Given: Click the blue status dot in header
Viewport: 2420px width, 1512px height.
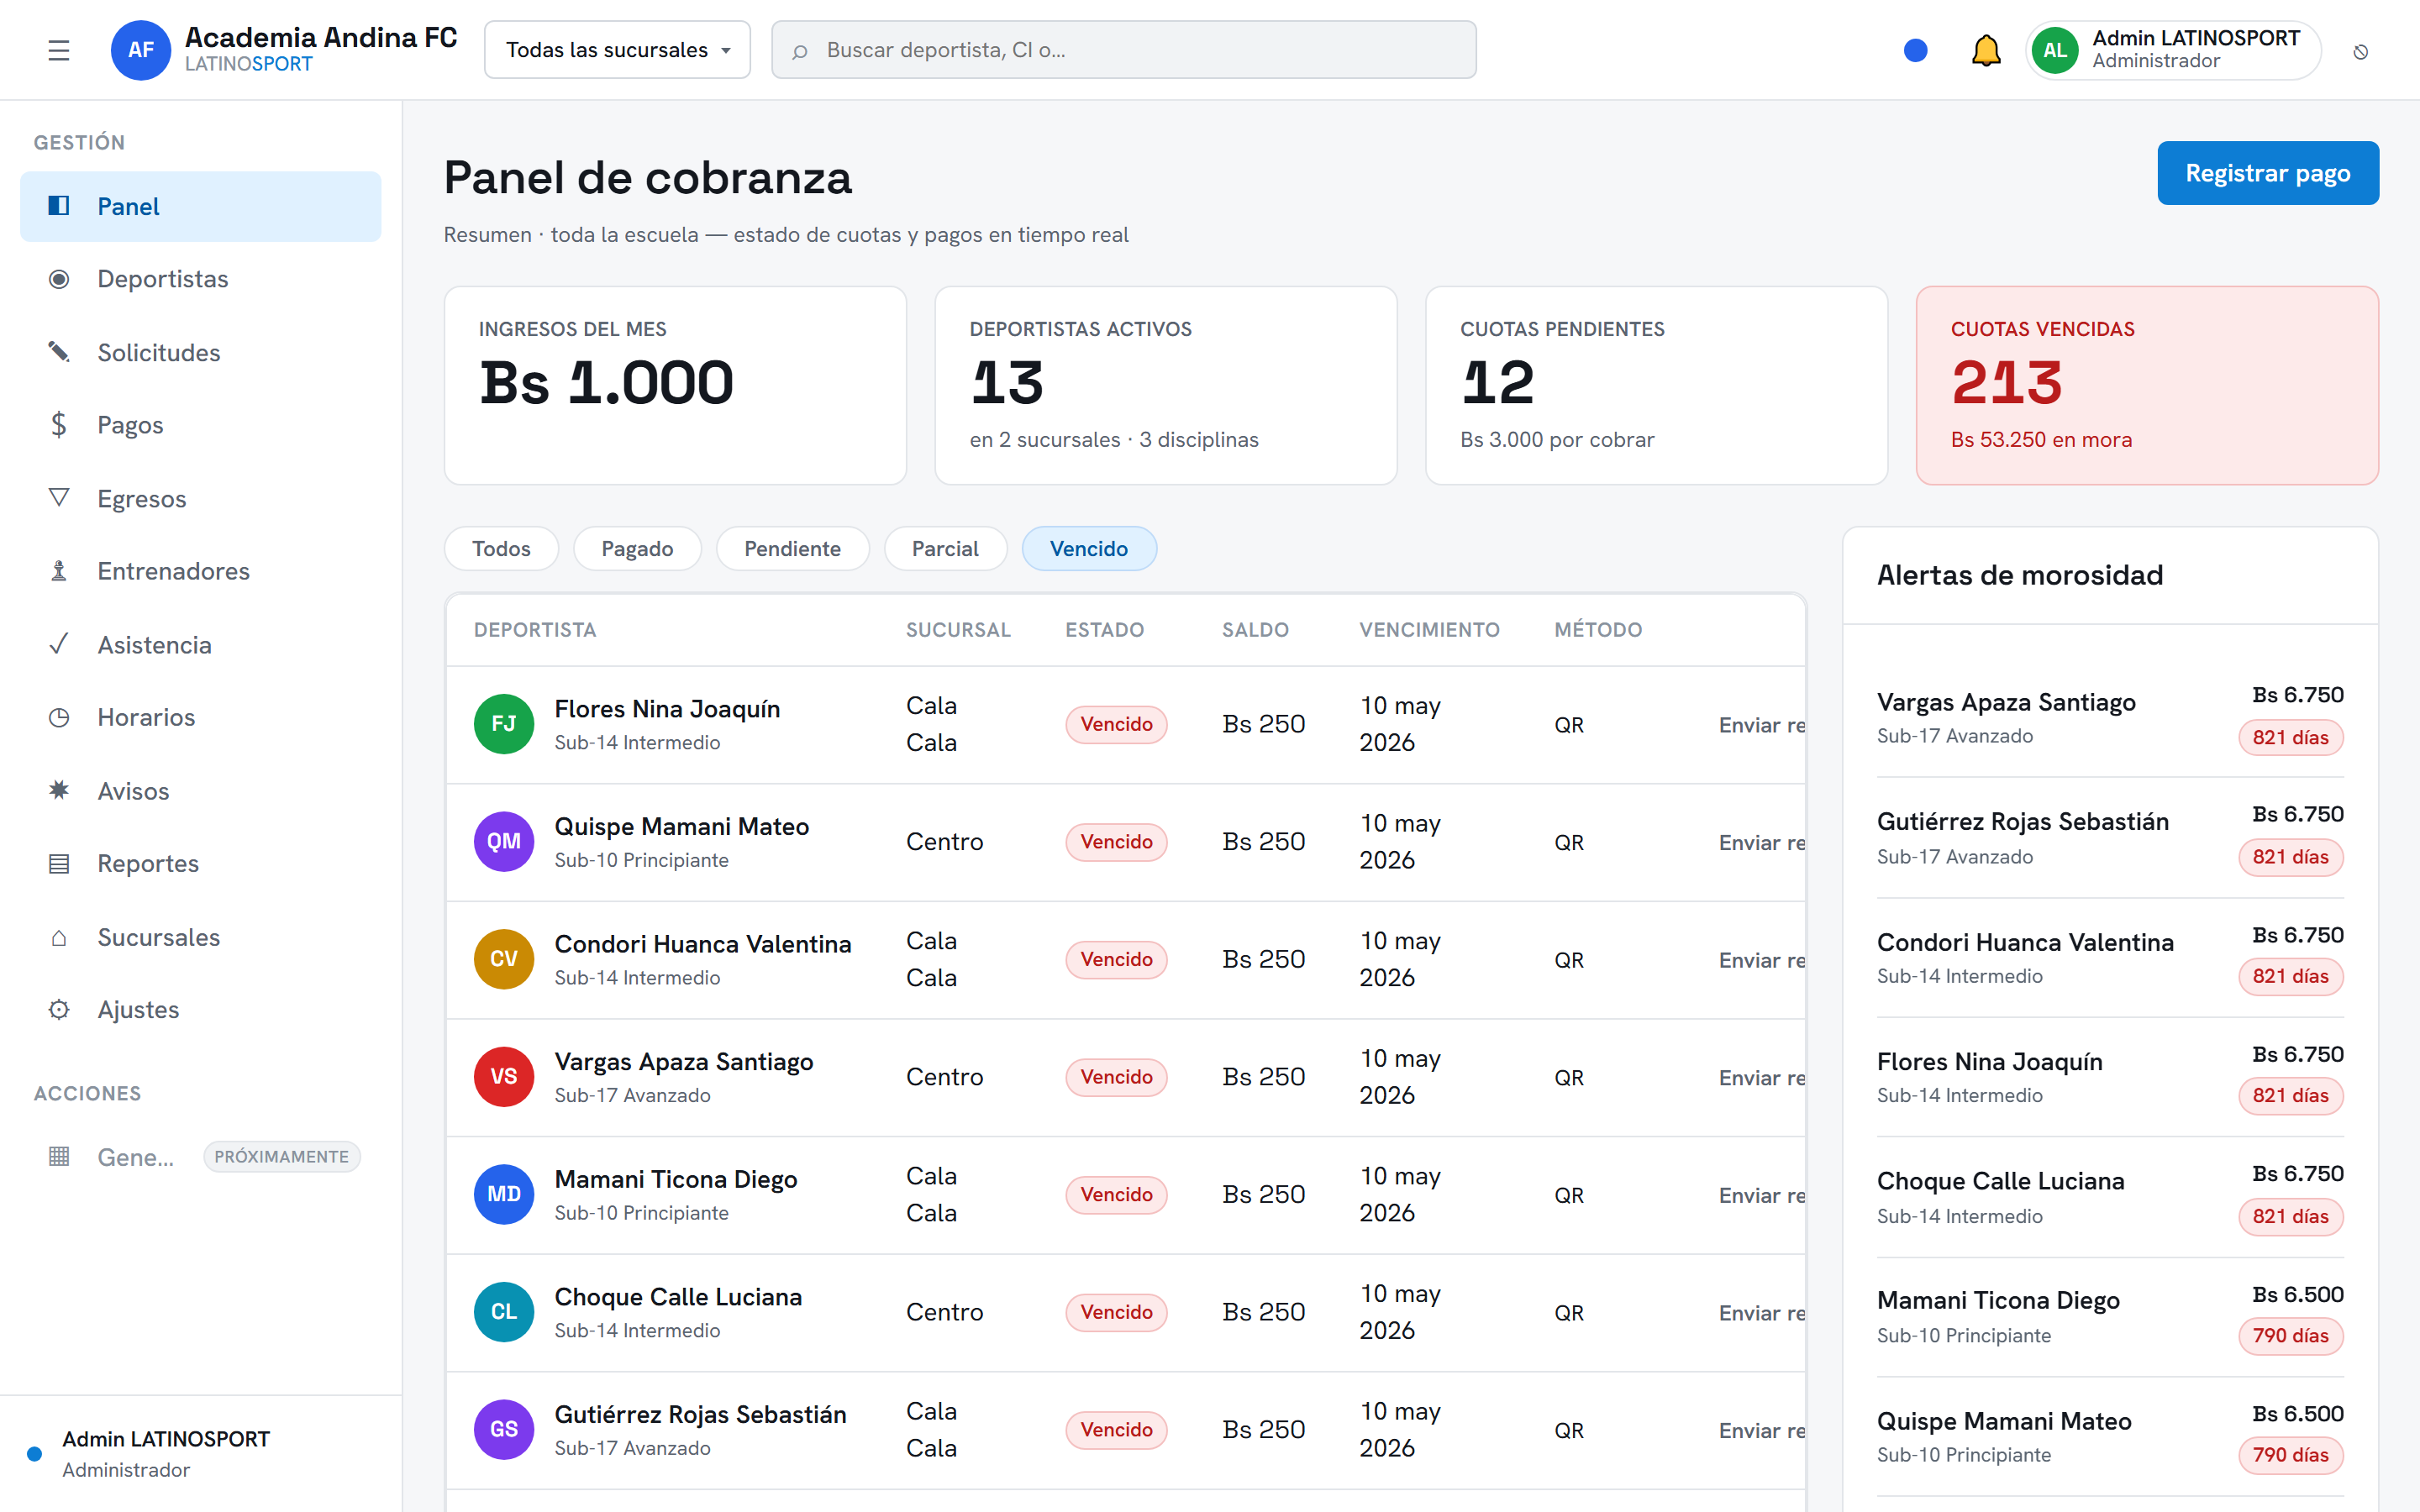Looking at the screenshot, I should tap(1915, 50).
